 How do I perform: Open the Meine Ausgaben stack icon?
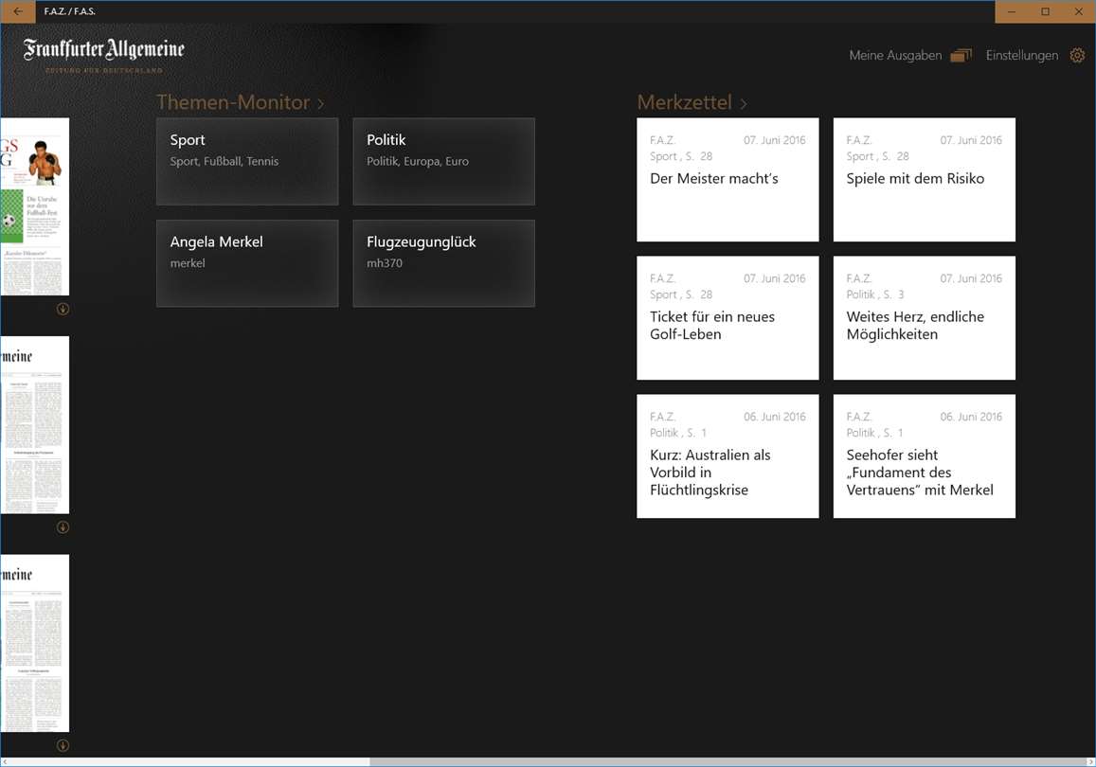point(961,55)
